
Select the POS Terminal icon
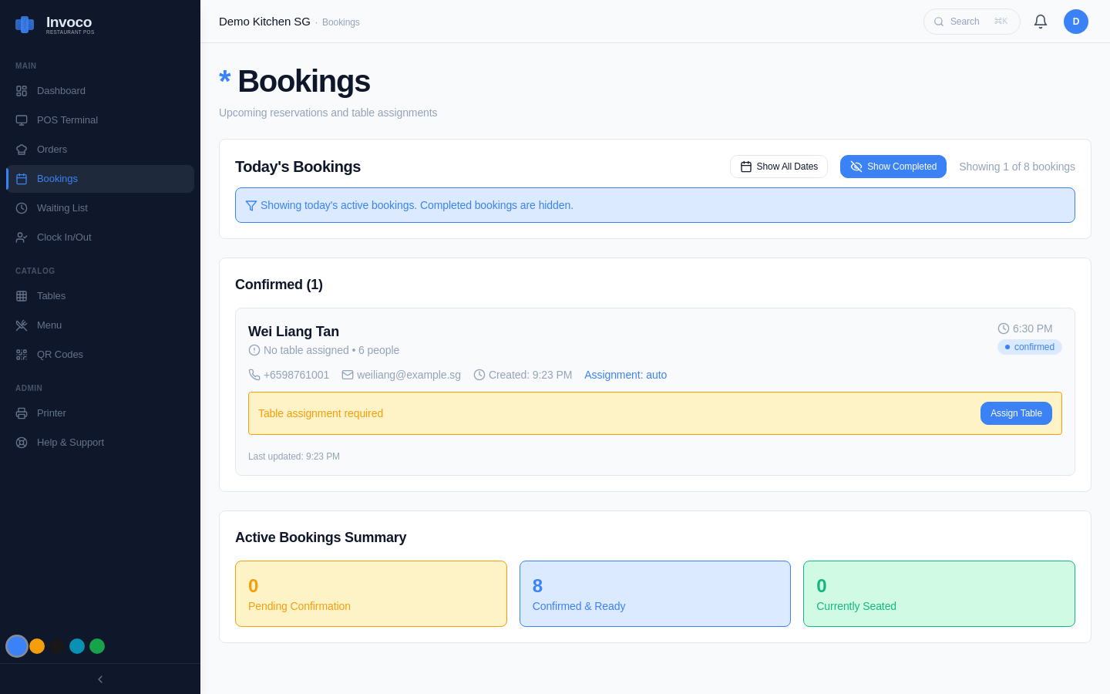(21, 120)
